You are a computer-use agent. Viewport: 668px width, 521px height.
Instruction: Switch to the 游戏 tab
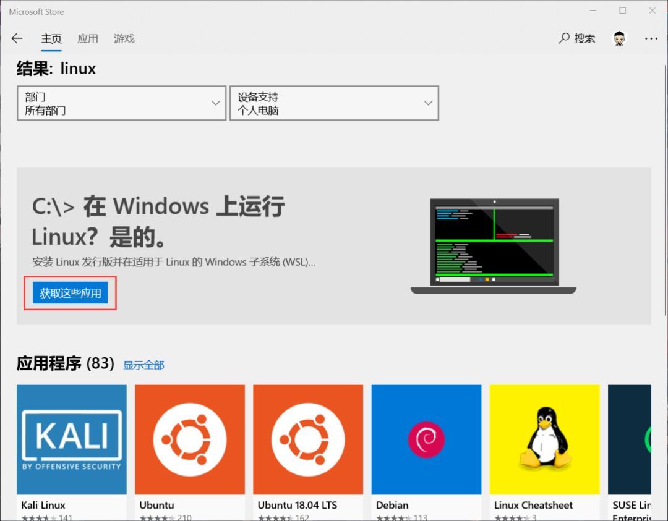124,39
